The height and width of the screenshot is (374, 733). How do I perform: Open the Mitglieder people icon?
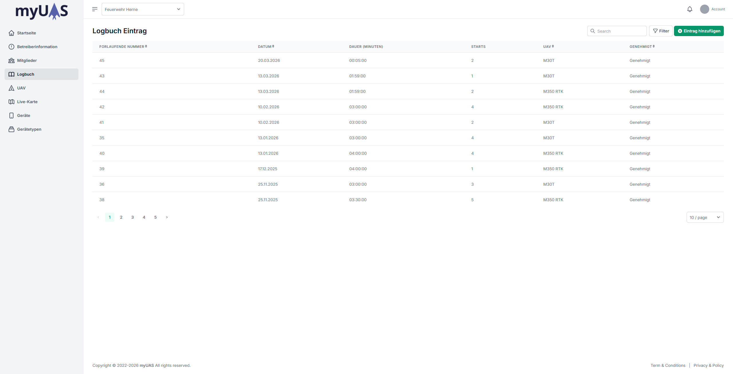tap(11, 60)
